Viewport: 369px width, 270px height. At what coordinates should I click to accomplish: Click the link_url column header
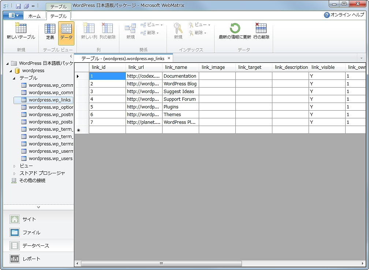coord(144,67)
